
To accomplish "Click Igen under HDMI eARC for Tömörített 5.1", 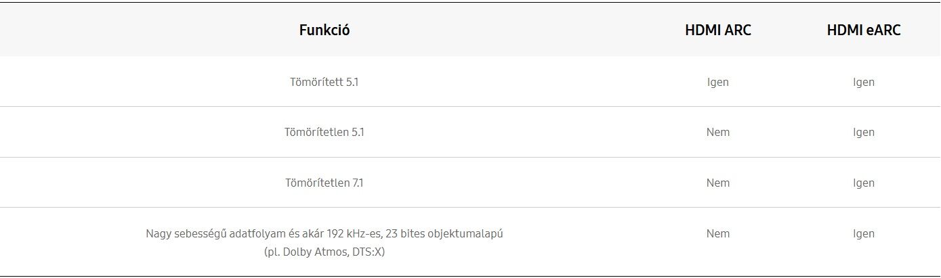I will (x=864, y=82).
